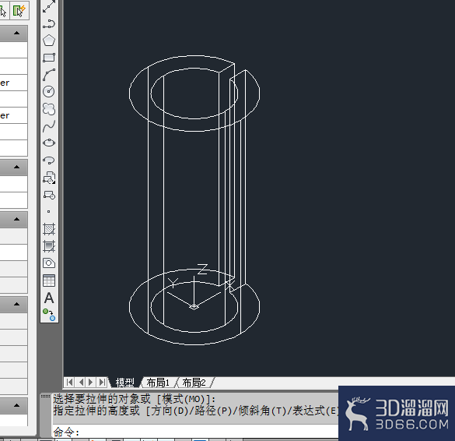The image size is (455, 441).
Task: Jump to last layout tab arrow
Action: (102, 382)
